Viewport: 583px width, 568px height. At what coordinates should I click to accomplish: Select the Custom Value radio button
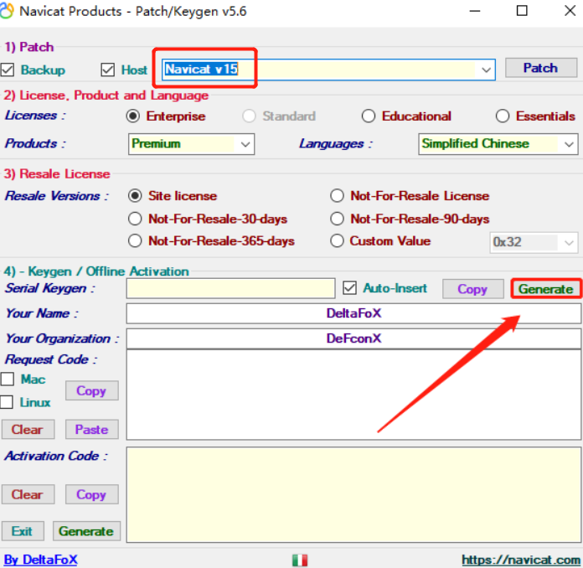(337, 241)
